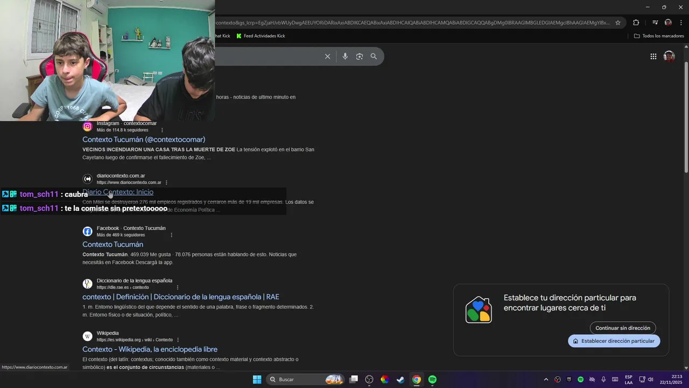Open more options for Instagram contextocomar result

click(x=162, y=130)
